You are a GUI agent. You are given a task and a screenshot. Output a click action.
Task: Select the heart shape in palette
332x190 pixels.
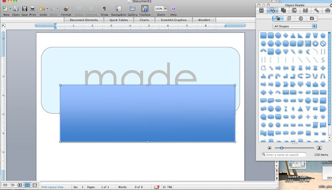286,51
